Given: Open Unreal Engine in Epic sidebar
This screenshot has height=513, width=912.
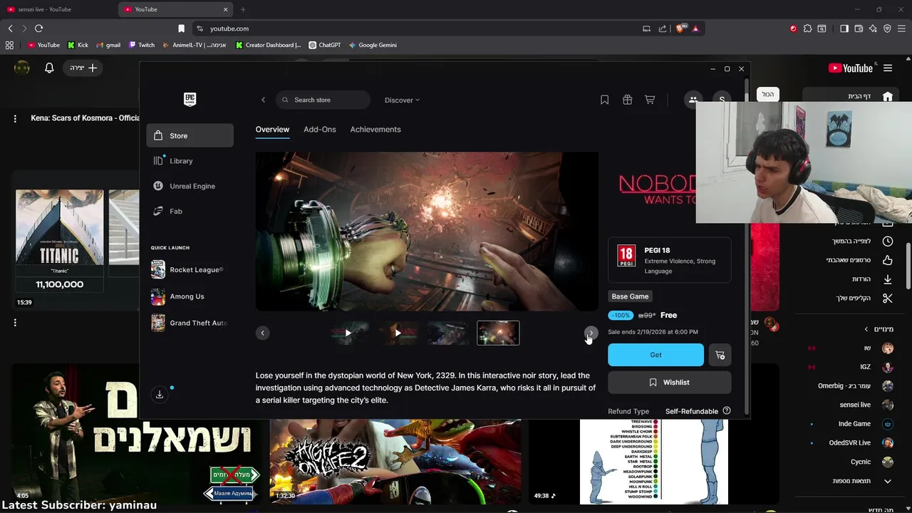Looking at the screenshot, I should pyautogui.click(x=190, y=186).
